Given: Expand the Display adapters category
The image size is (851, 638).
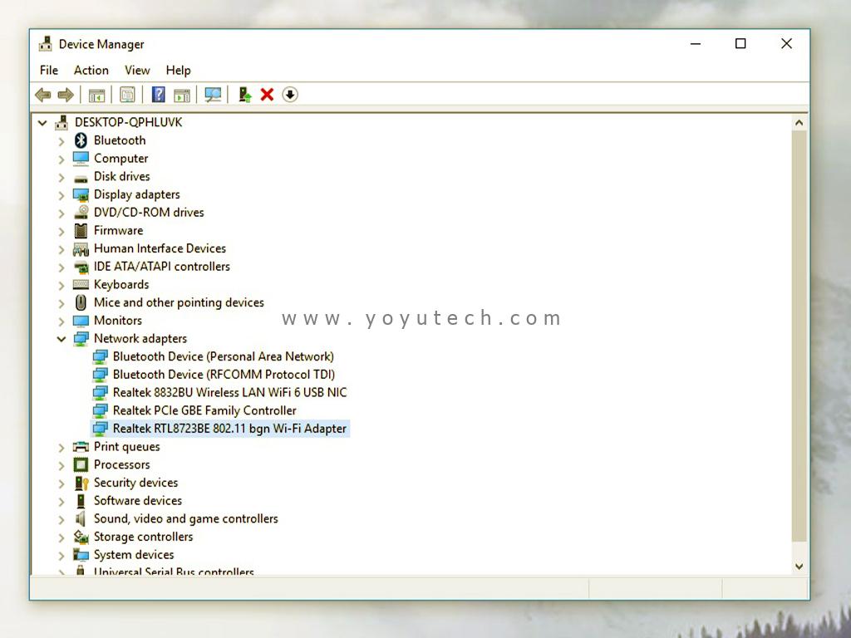Looking at the screenshot, I should [61, 195].
